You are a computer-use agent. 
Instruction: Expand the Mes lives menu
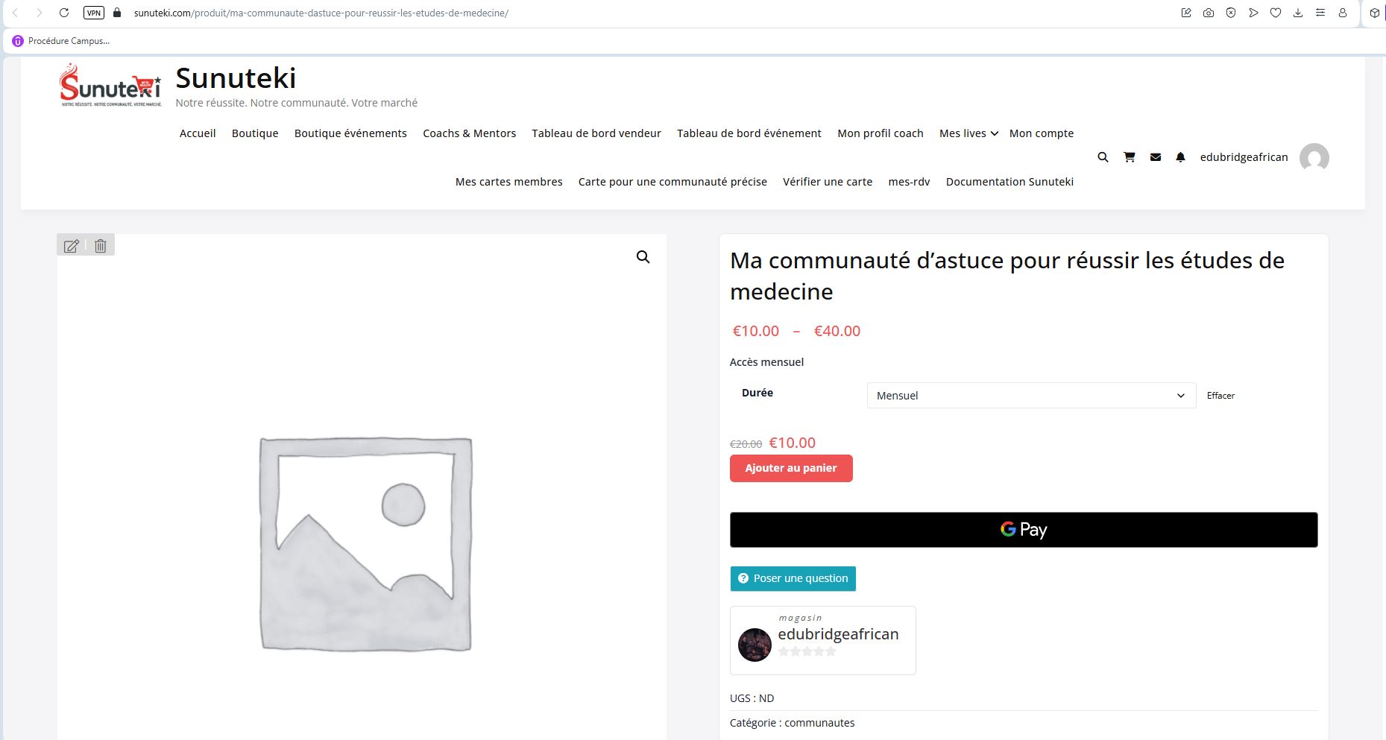click(968, 133)
